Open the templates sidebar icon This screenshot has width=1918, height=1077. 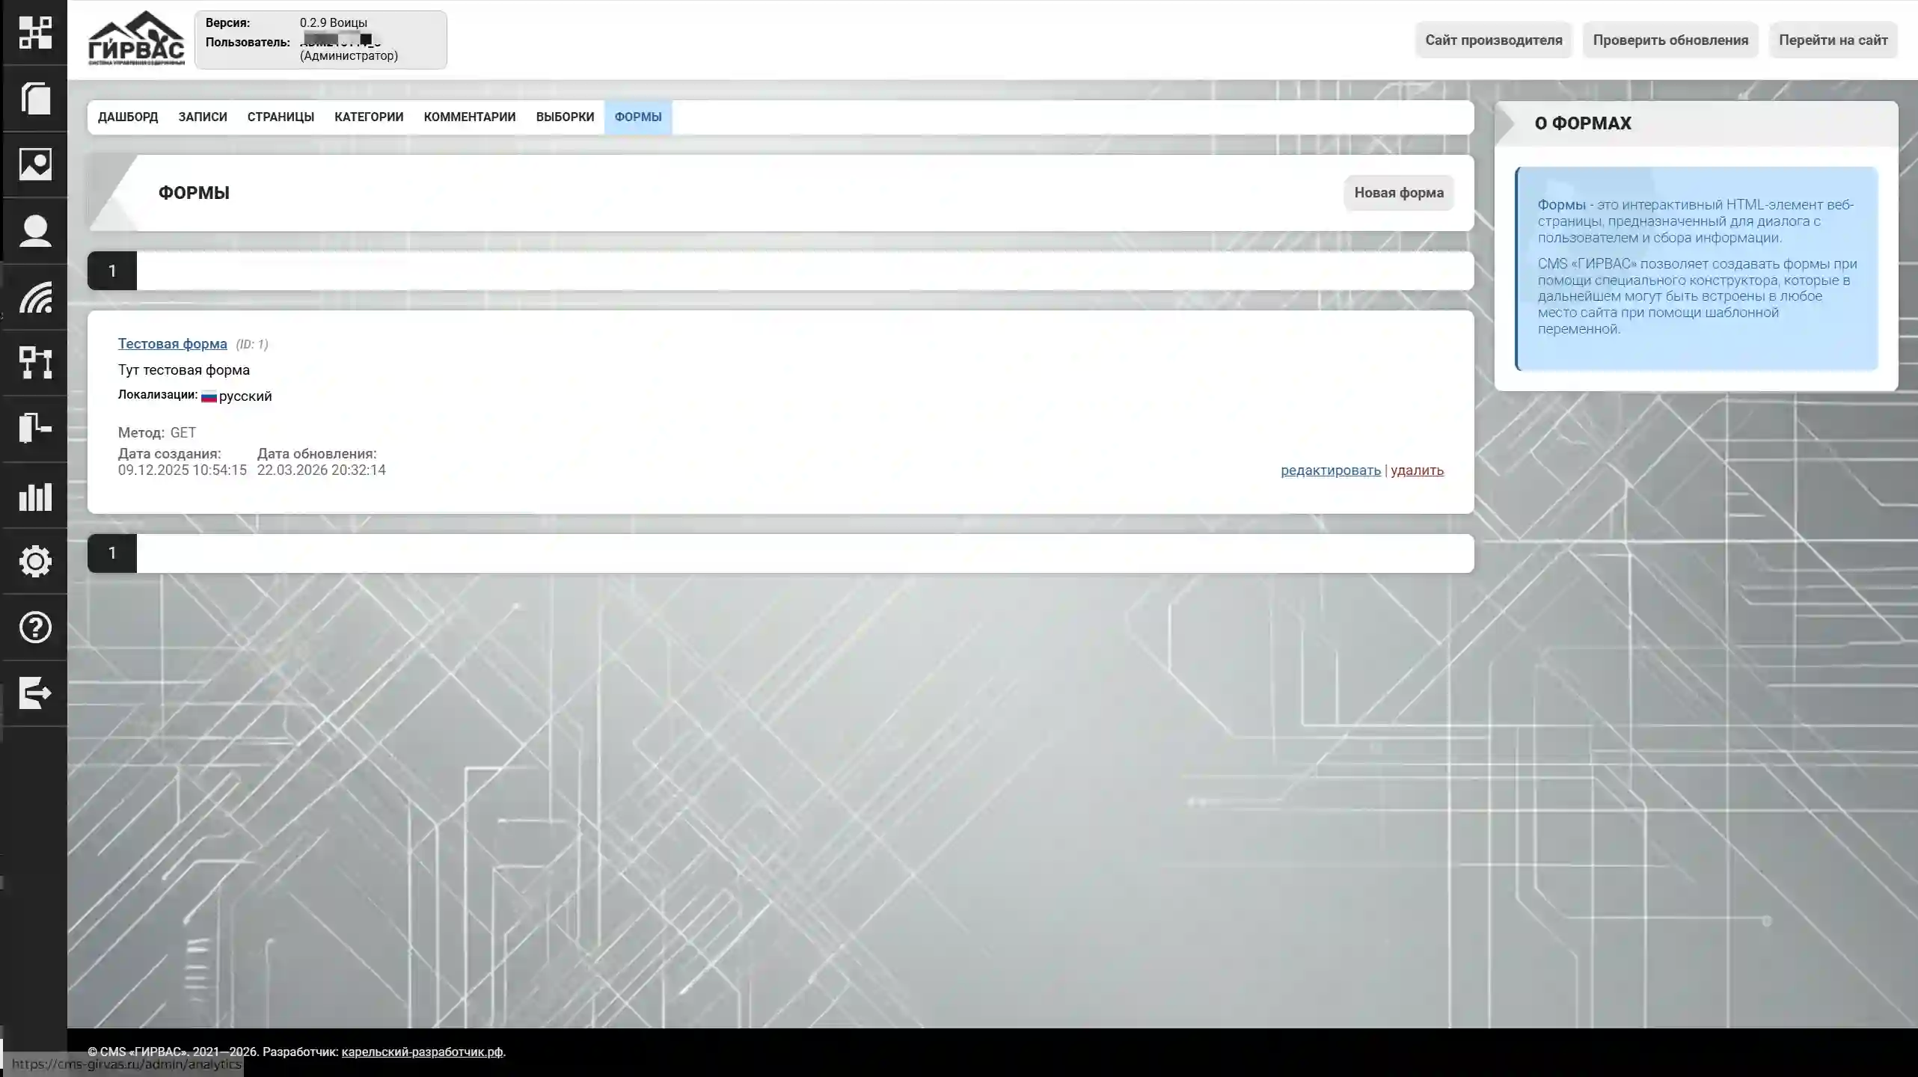point(35,429)
